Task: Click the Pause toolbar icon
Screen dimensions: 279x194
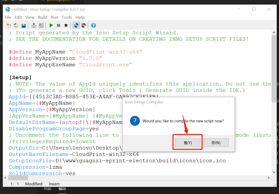Action: tap(59, 25)
